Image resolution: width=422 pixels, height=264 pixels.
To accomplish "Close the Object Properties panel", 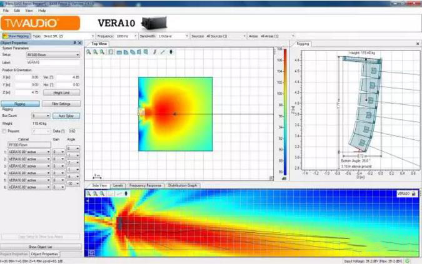I will coord(79,42).
